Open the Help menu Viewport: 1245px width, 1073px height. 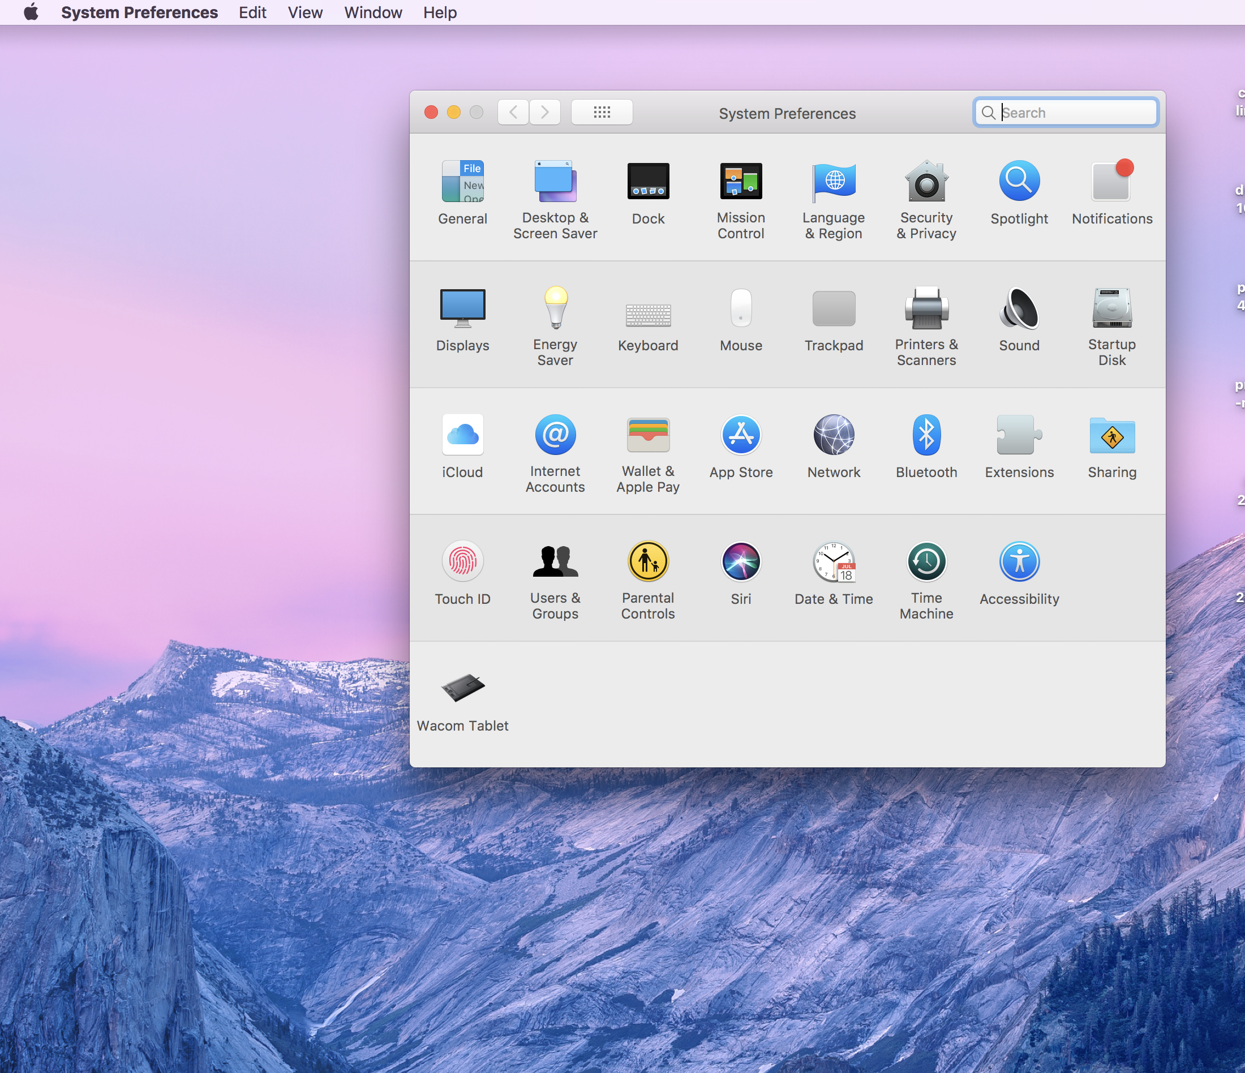point(440,12)
